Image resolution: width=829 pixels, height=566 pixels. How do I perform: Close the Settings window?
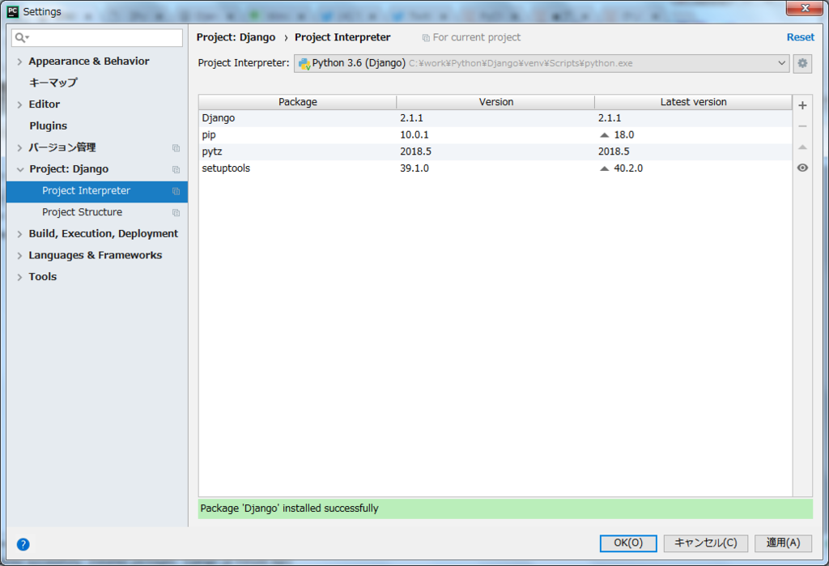(x=804, y=8)
